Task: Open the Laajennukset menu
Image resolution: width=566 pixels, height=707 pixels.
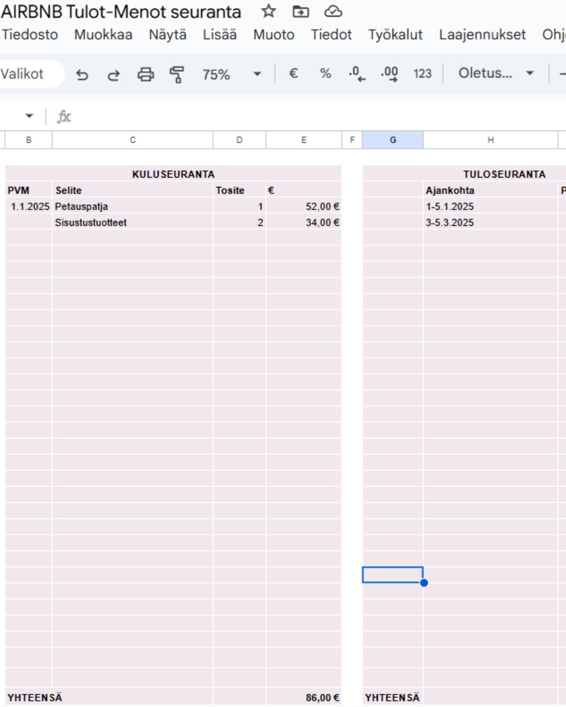Action: tap(482, 35)
